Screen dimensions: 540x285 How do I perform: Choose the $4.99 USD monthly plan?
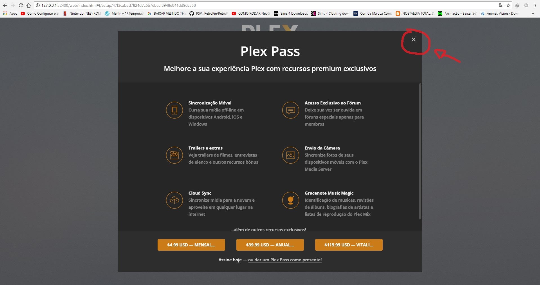click(191, 245)
